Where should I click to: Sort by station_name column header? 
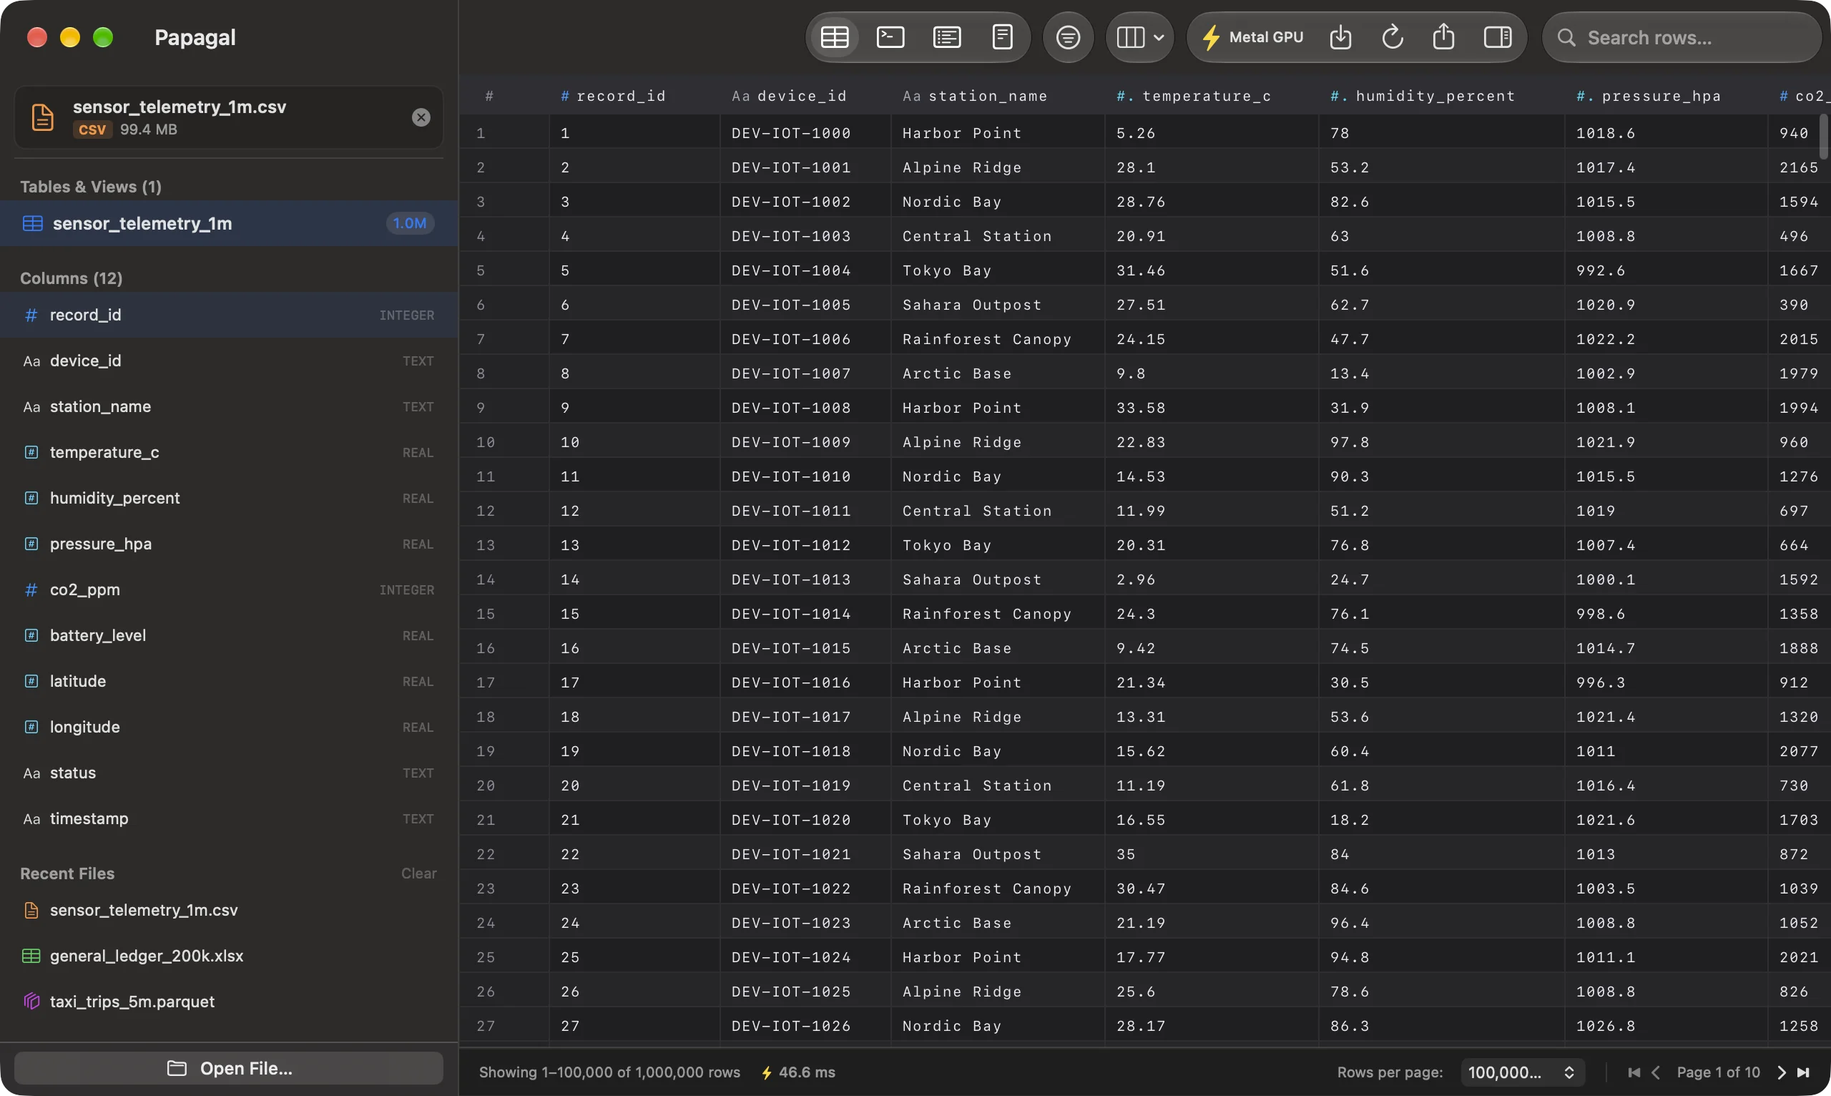[998, 95]
